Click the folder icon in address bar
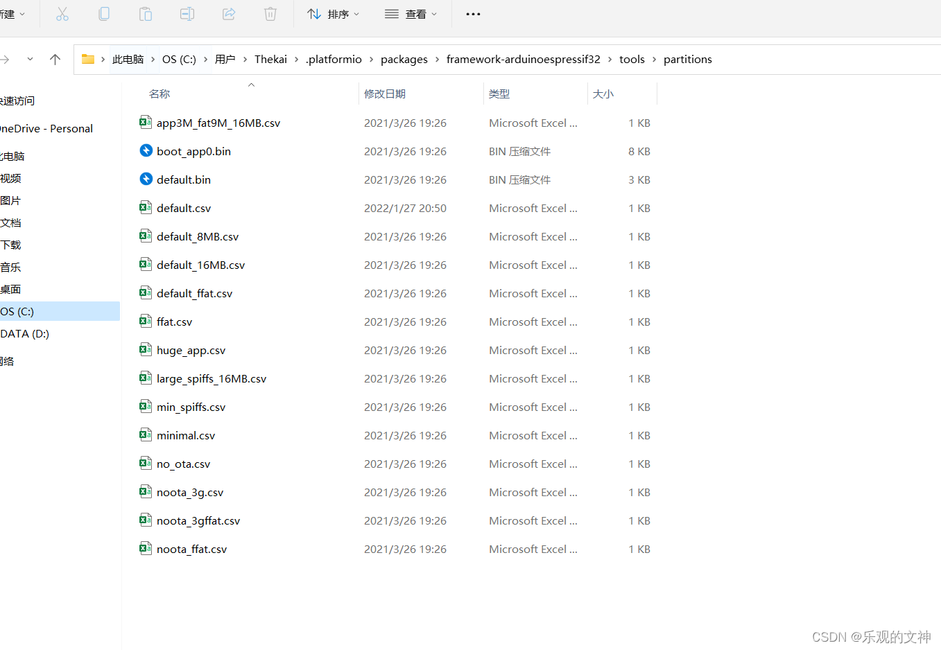The width and height of the screenshot is (941, 650). 88,59
